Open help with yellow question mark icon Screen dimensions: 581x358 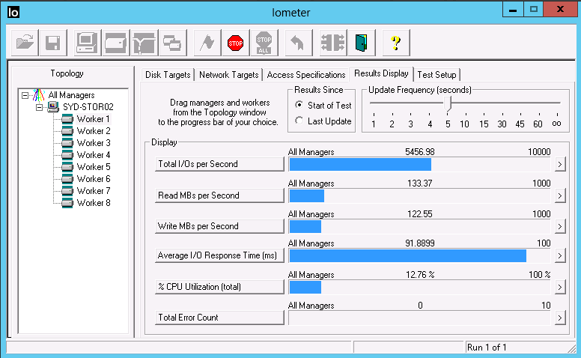coord(396,43)
